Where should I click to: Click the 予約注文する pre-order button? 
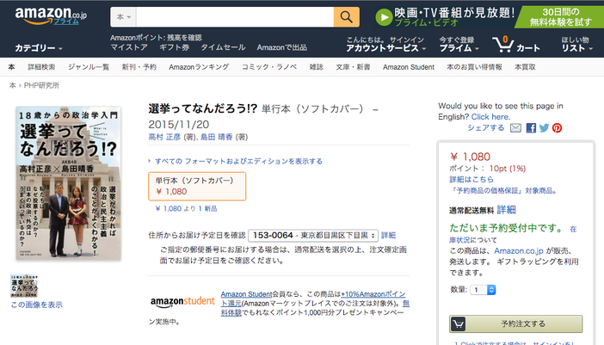(x=515, y=323)
